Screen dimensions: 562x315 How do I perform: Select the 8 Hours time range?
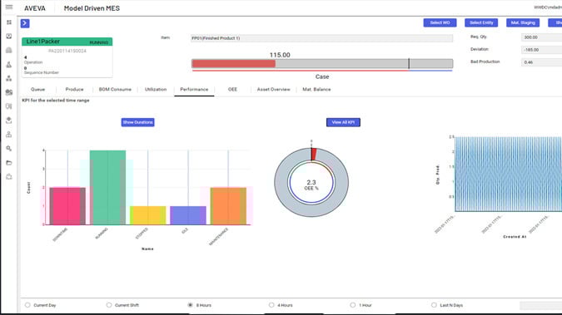tap(191, 305)
